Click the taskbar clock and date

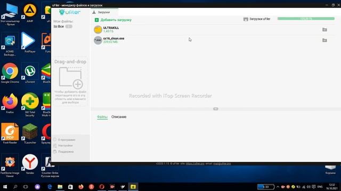coord(332,187)
